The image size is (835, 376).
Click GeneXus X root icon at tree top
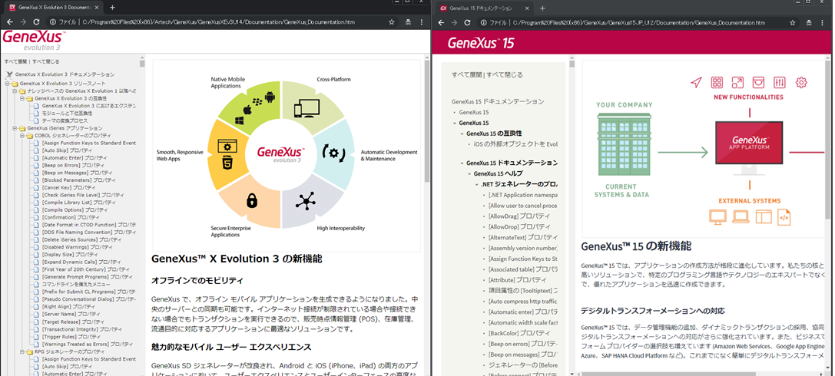coord(9,75)
